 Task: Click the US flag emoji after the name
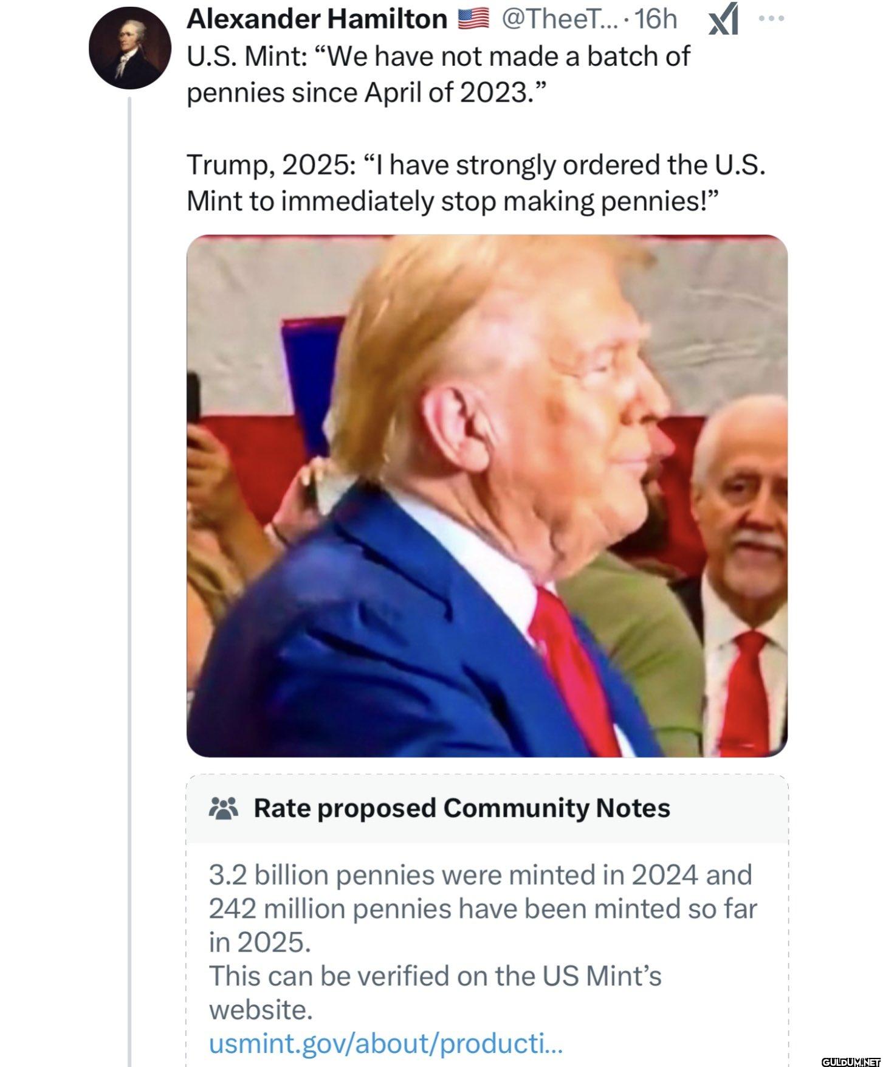[x=473, y=19]
